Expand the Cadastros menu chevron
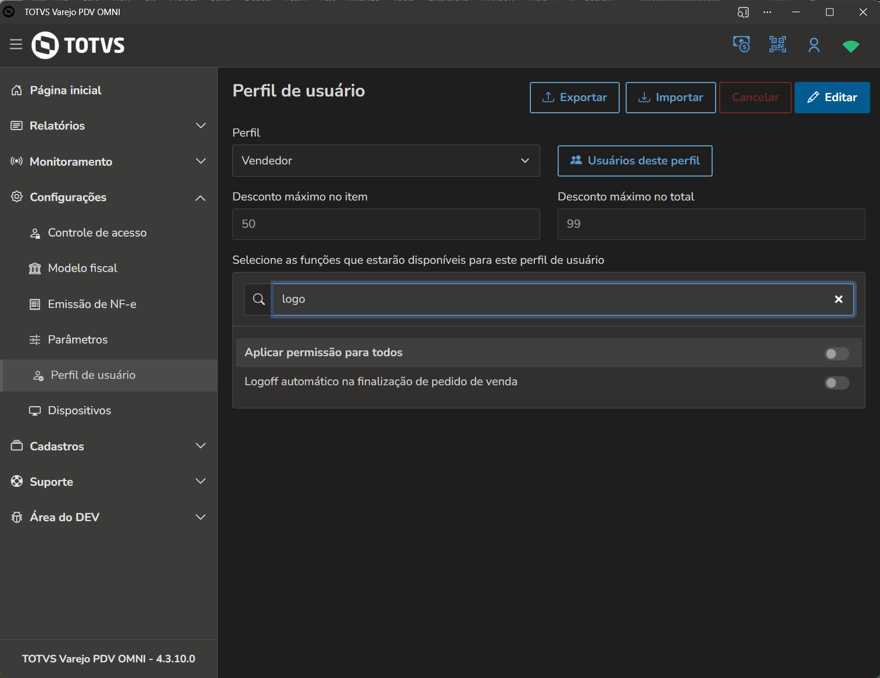 pyautogui.click(x=201, y=446)
